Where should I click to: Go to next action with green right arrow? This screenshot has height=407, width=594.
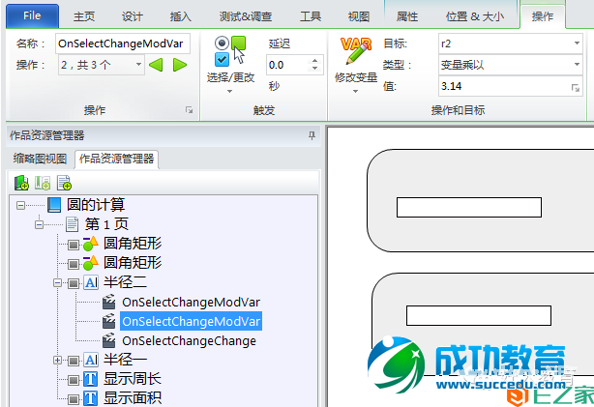(180, 65)
